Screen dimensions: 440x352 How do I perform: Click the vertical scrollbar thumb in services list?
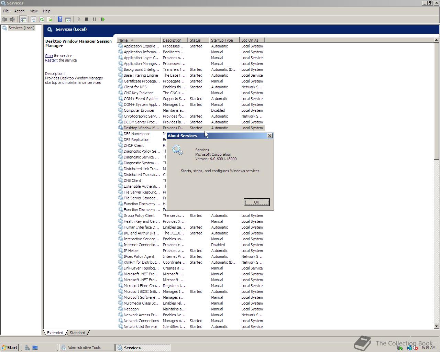437,101
